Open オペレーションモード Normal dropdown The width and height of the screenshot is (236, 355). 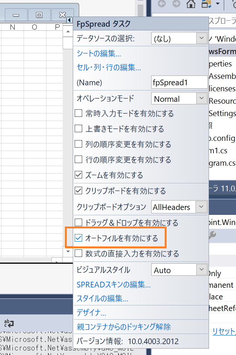[x=201, y=98]
